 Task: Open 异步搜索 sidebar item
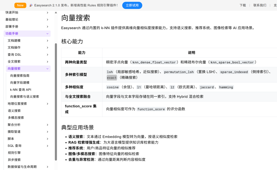pyautogui.click(x=14, y=160)
